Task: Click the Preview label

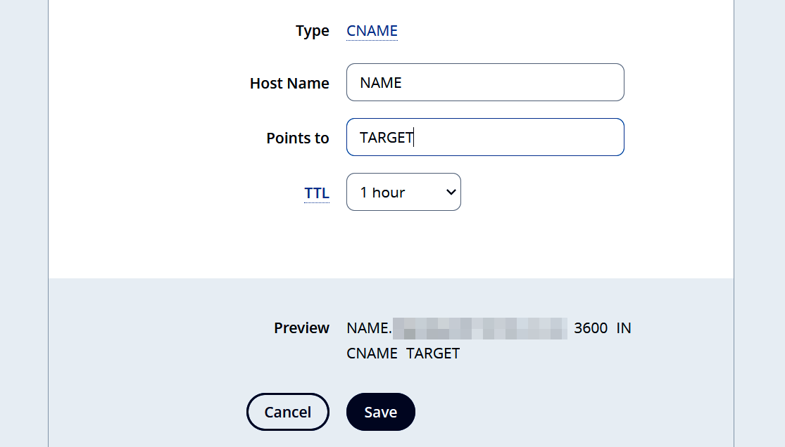Action: coord(301,328)
